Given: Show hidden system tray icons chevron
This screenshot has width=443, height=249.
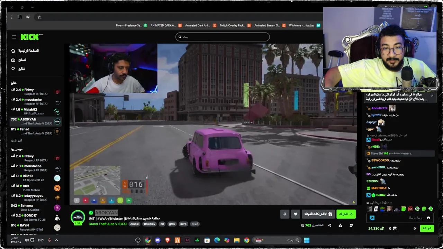Looking at the screenshot, I should pos(56,240).
